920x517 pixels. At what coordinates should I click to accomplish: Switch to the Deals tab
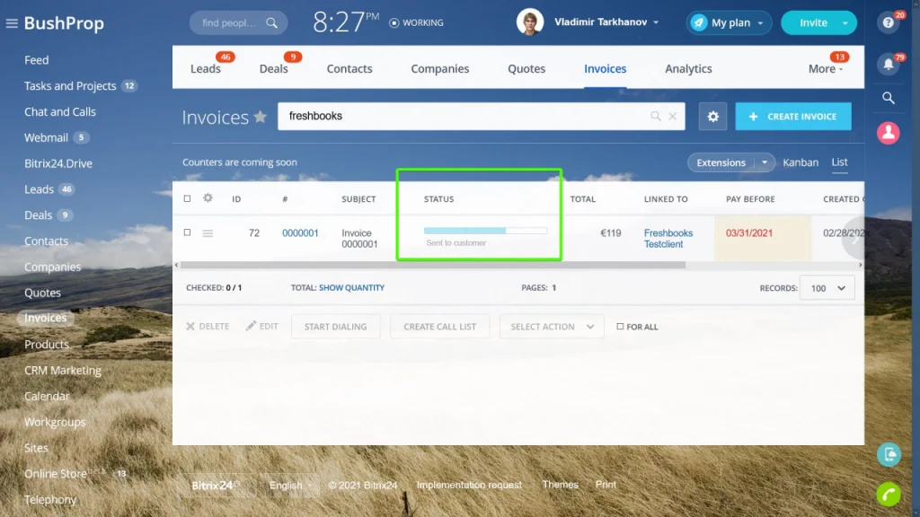pyautogui.click(x=274, y=68)
